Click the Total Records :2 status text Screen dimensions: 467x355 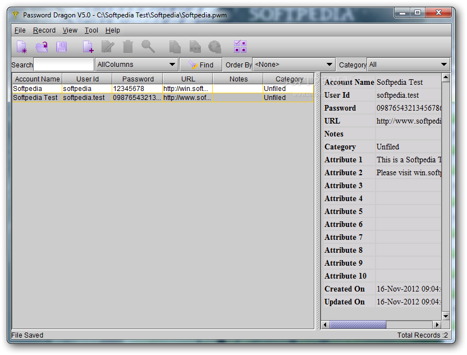[422, 335]
